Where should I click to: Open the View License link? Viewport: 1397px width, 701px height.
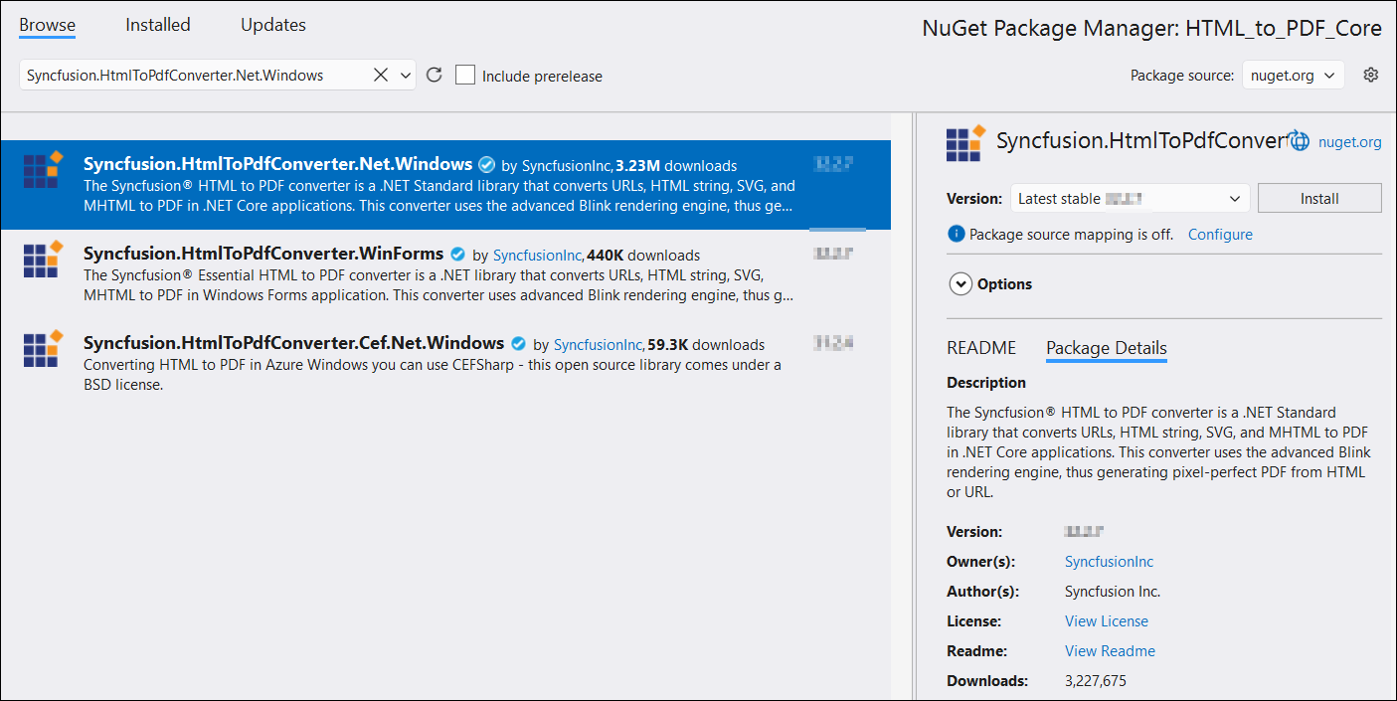(1107, 621)
